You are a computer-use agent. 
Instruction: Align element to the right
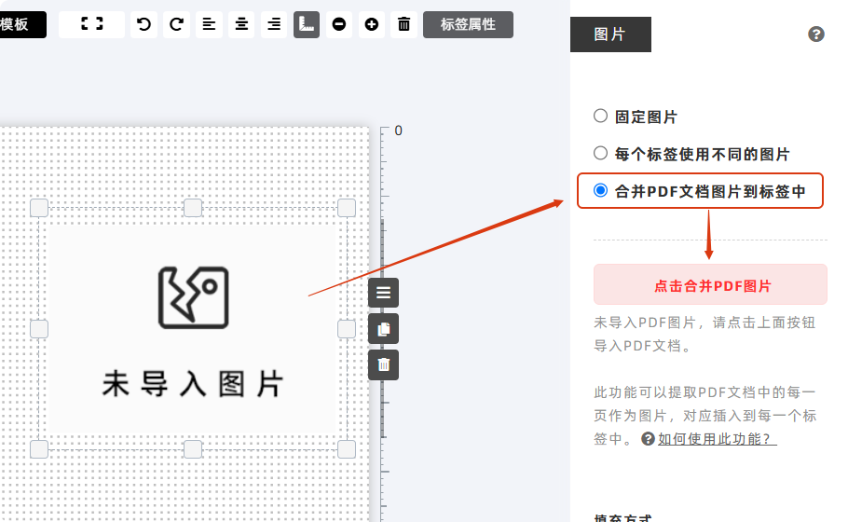tap(274, 24)
